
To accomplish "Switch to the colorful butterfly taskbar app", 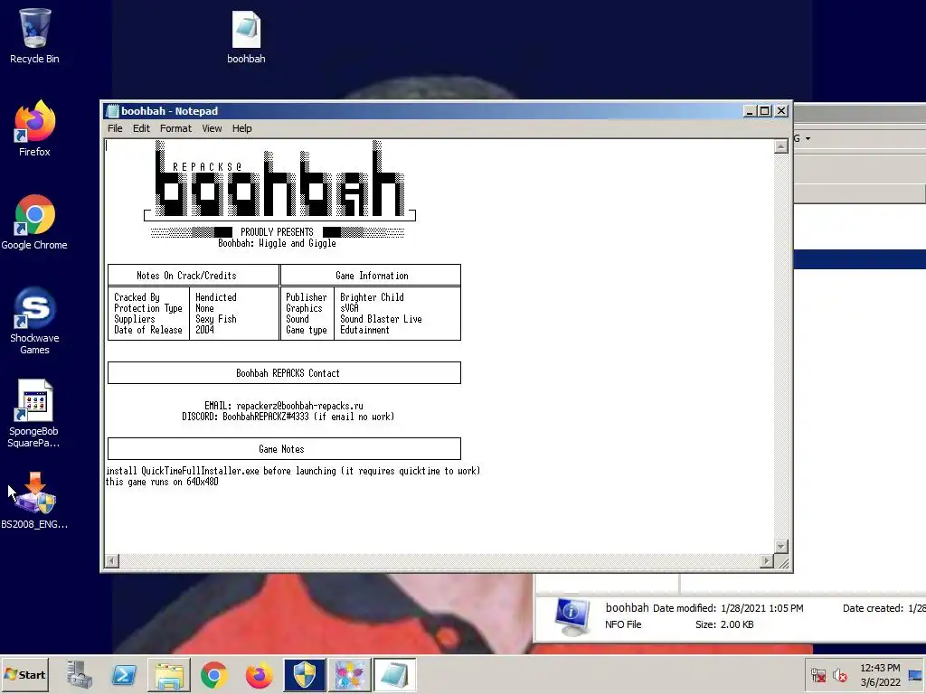I will click(350, 674).
